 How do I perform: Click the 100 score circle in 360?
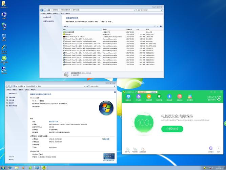(x=144, y=123)
